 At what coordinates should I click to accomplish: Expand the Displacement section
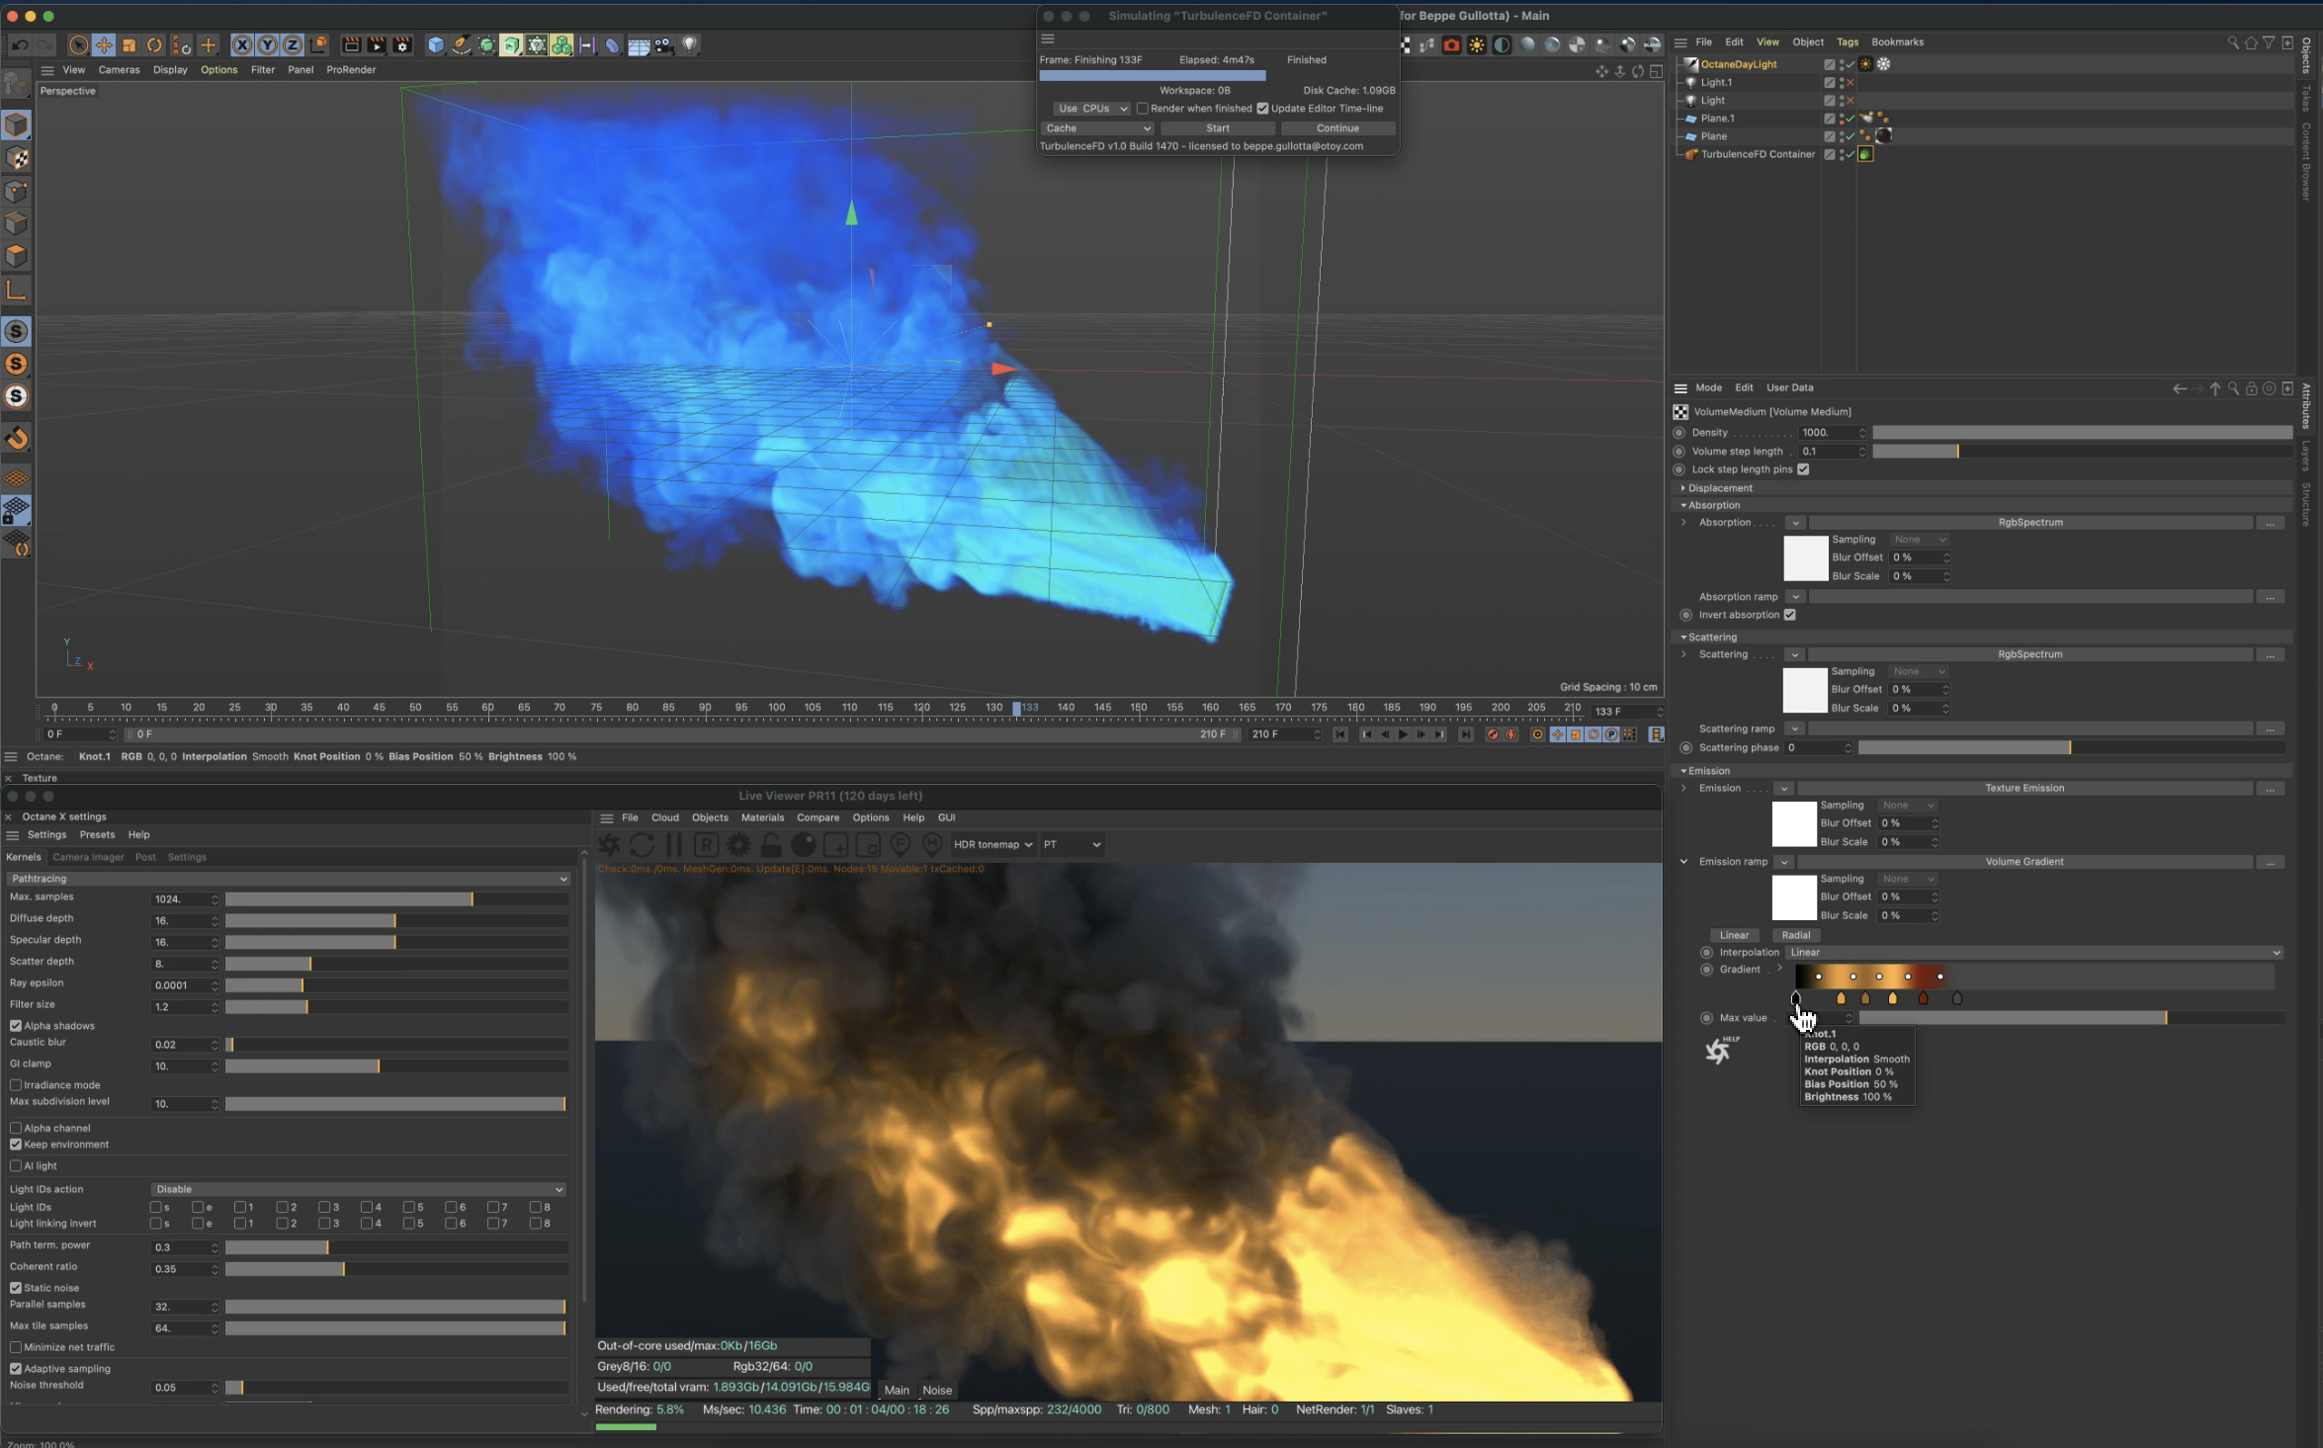pos(1682,488)
